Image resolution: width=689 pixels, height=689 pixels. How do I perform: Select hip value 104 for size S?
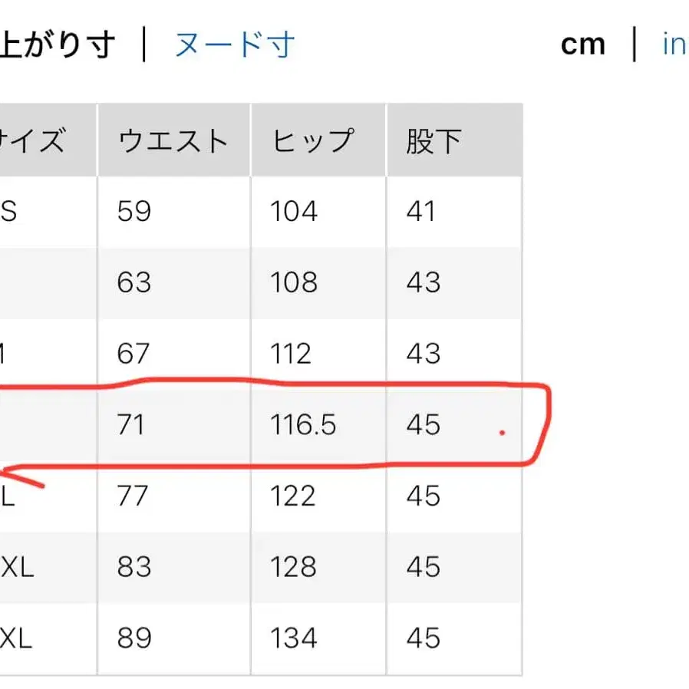pyautogui.click(x=292, y=211)
